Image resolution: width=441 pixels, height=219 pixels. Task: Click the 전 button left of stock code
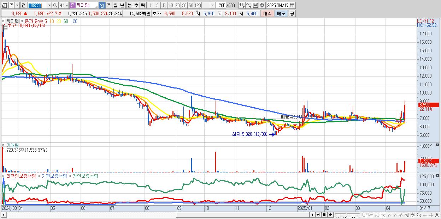click(x=23, y=5)
